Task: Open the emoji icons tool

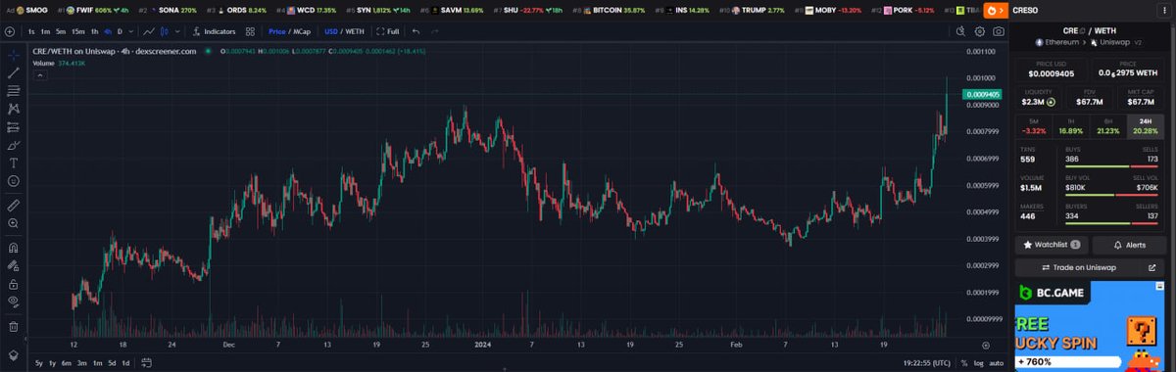Action: [x=14, y=181]
